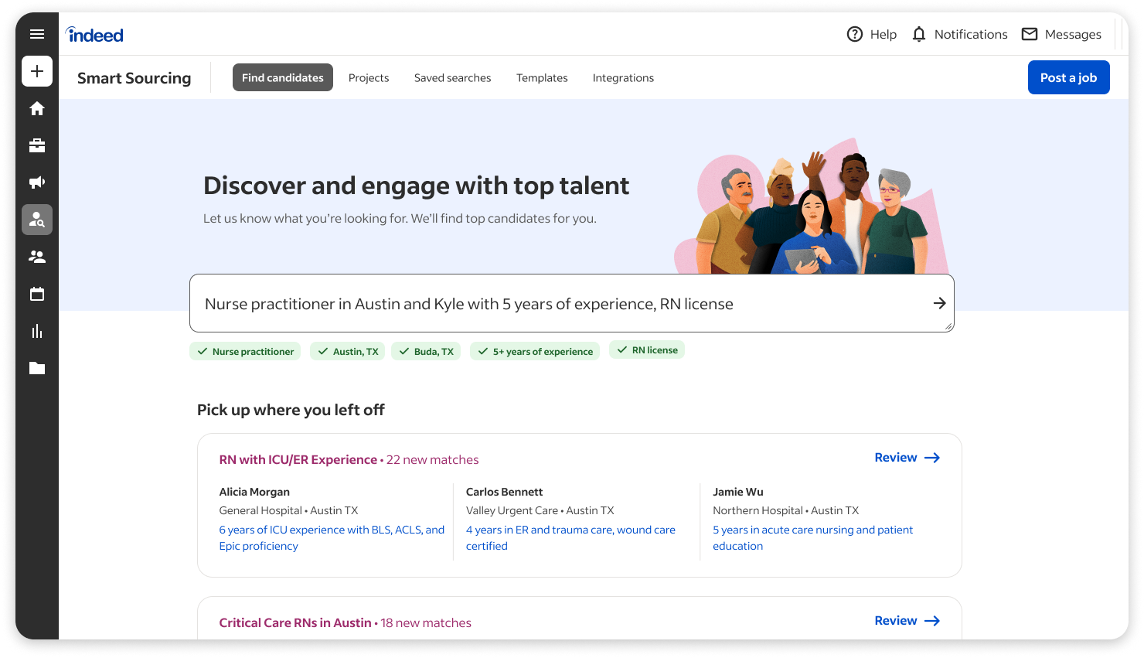Click the people icon in the sidebar

click(36, 256)
